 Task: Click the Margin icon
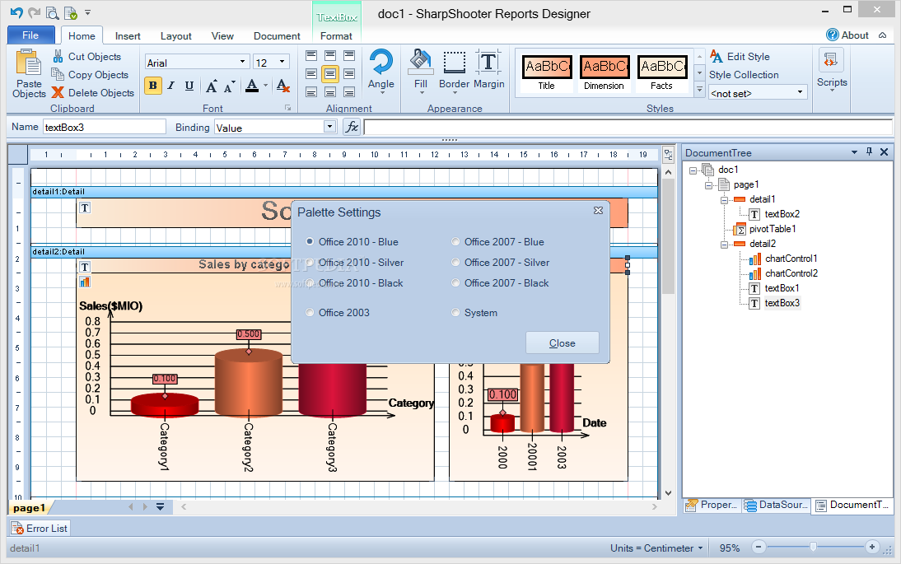[x=488, y=62]
